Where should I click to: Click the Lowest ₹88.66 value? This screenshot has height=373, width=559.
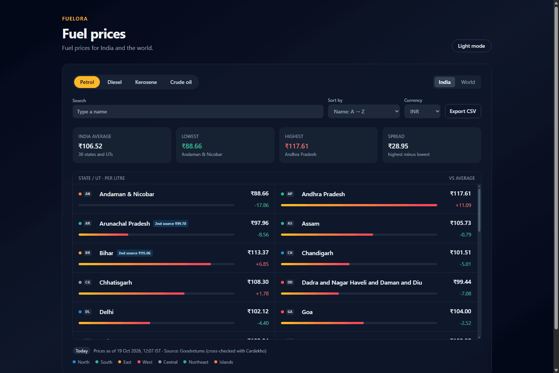(x=192, y=146)
